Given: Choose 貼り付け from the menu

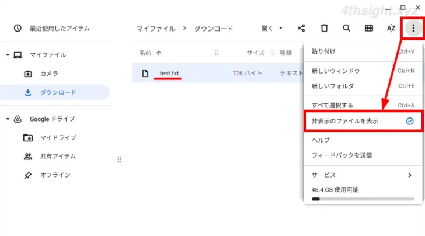Looking at the screenshot, I should coord(363,51).
